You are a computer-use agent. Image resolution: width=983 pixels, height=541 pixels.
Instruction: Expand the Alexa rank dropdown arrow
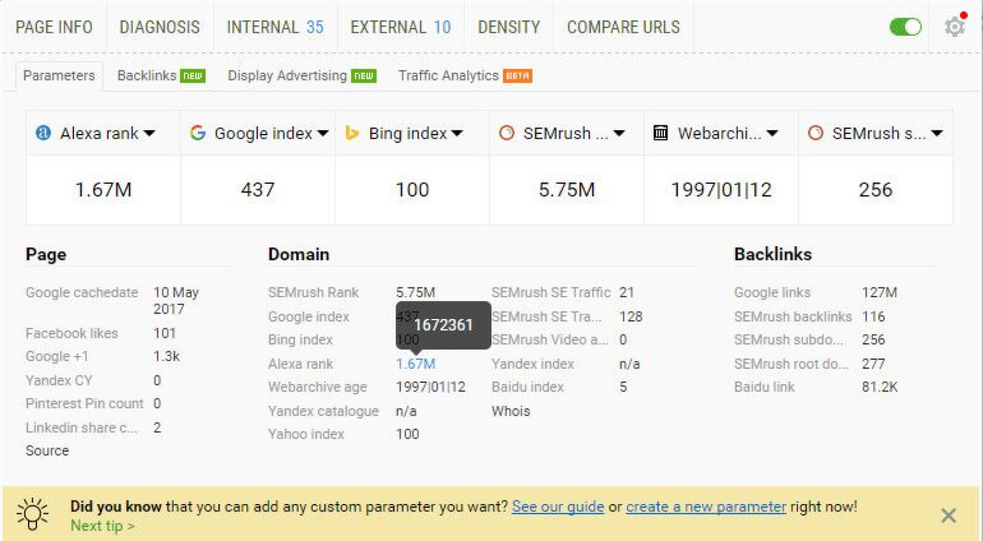click(150, 133)
